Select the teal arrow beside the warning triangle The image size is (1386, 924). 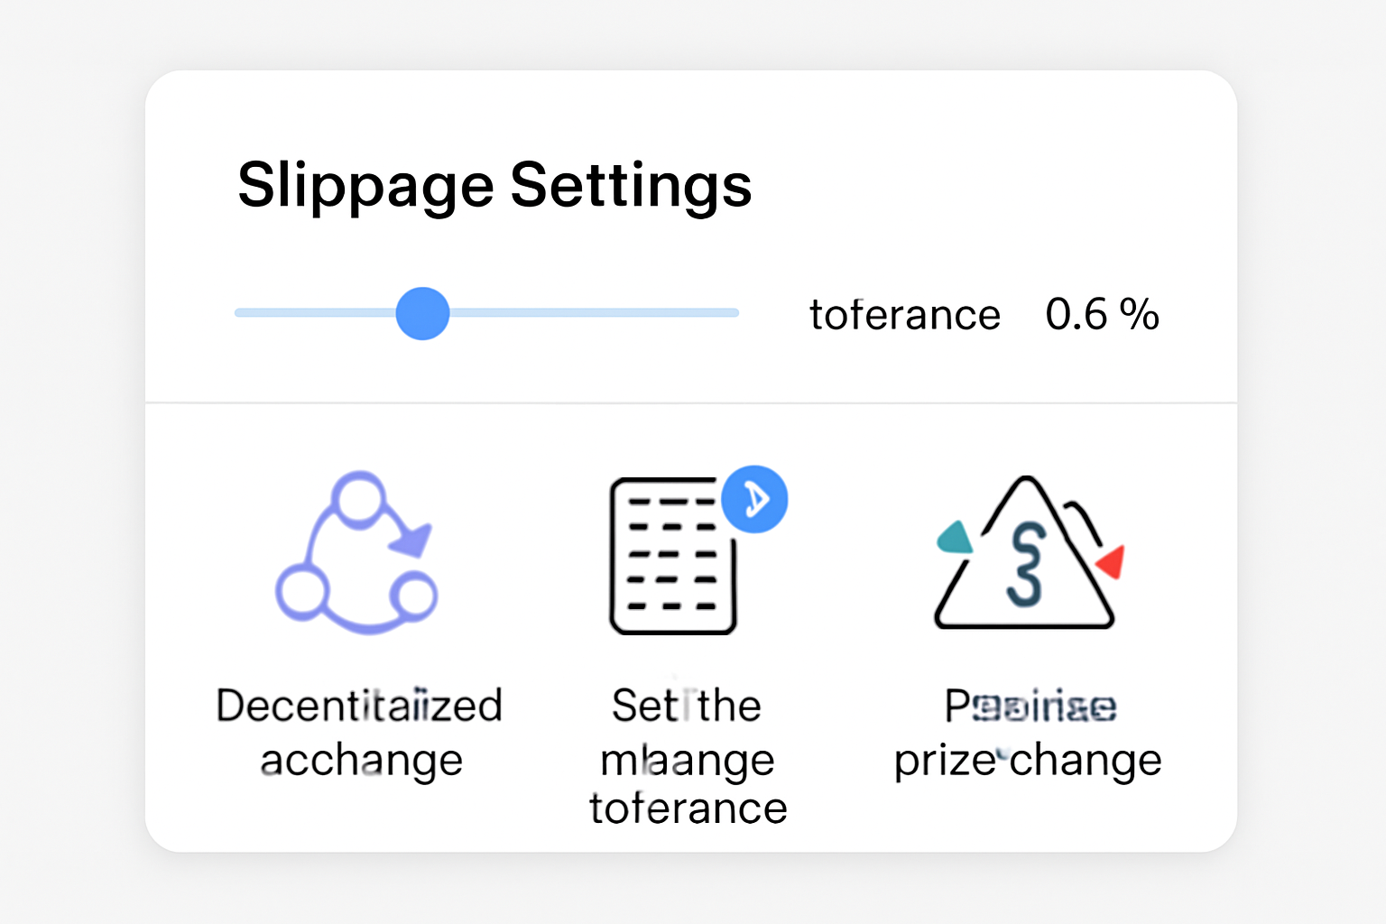coord(956,537)
